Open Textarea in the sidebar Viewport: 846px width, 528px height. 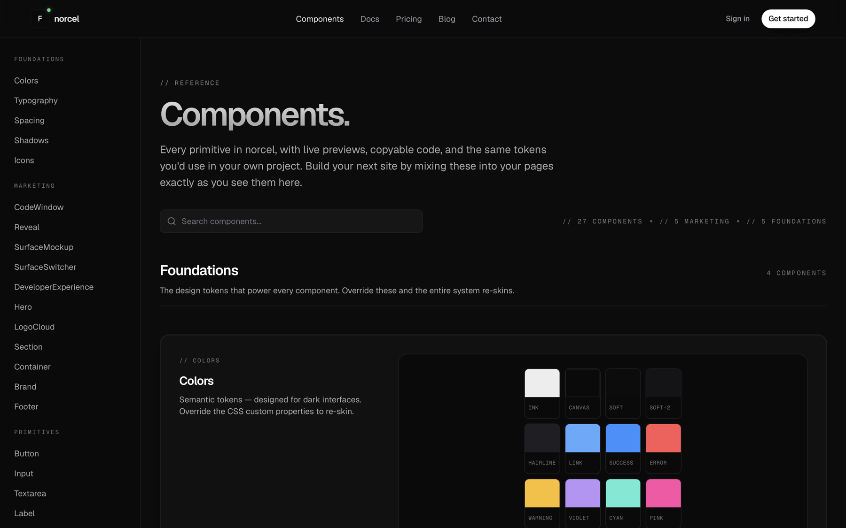(30, 494)
